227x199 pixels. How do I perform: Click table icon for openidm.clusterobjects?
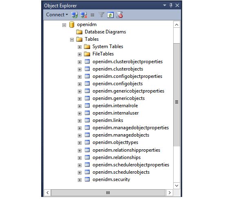87,69
